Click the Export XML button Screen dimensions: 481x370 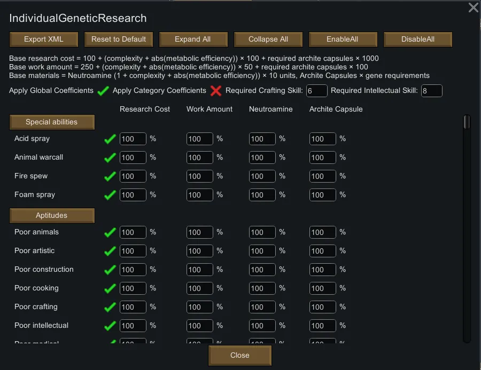pos(44,40)
